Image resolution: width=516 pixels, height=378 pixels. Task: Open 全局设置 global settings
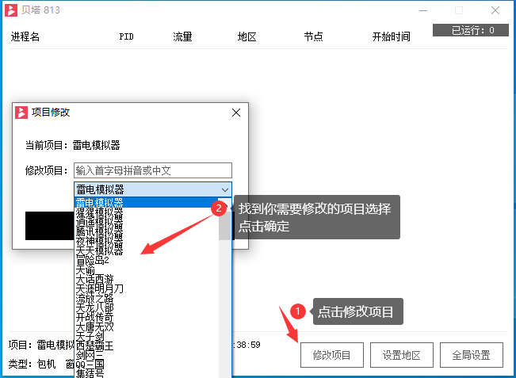[471, 354]
